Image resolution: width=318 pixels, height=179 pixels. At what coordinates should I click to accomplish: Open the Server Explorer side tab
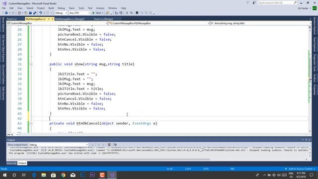click(3, 24)
